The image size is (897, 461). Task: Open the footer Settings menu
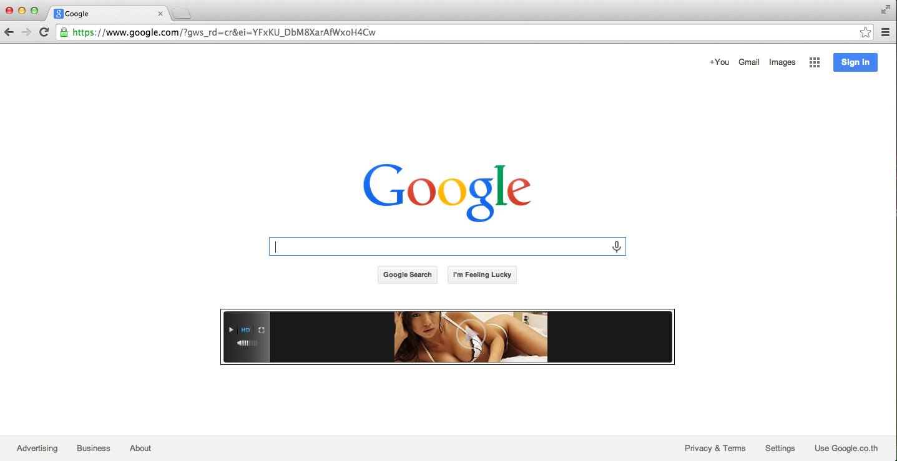pyautogui.click(x=780, y=449)
